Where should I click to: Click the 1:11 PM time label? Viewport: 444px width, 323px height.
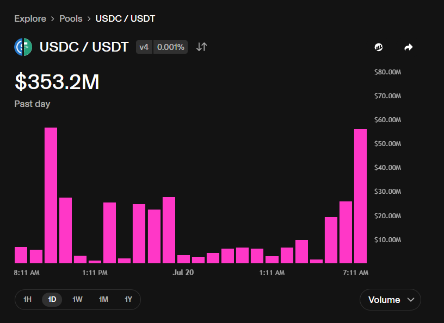95,273
